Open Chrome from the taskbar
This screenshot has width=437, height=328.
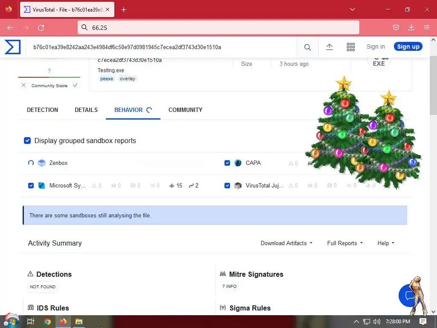47,322
